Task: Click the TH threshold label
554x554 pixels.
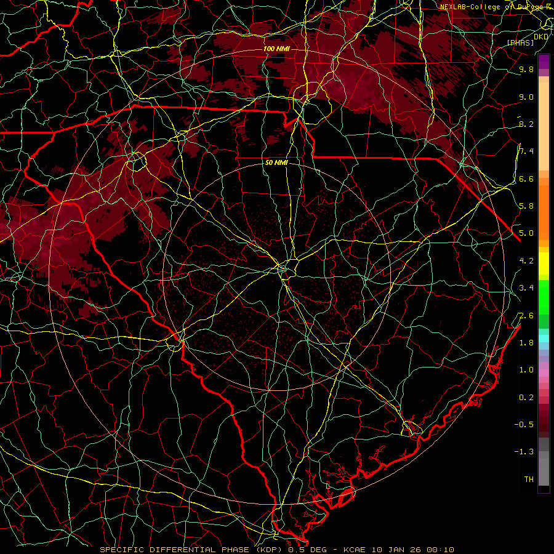Action: pyautogui.click(x=529, y=479)
